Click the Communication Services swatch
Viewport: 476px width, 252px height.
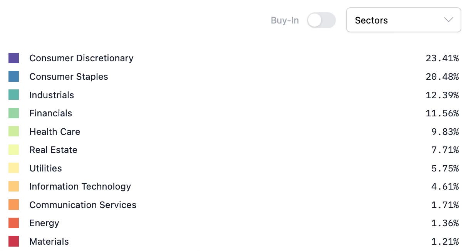pyautogui.click(x=13, y=205)
